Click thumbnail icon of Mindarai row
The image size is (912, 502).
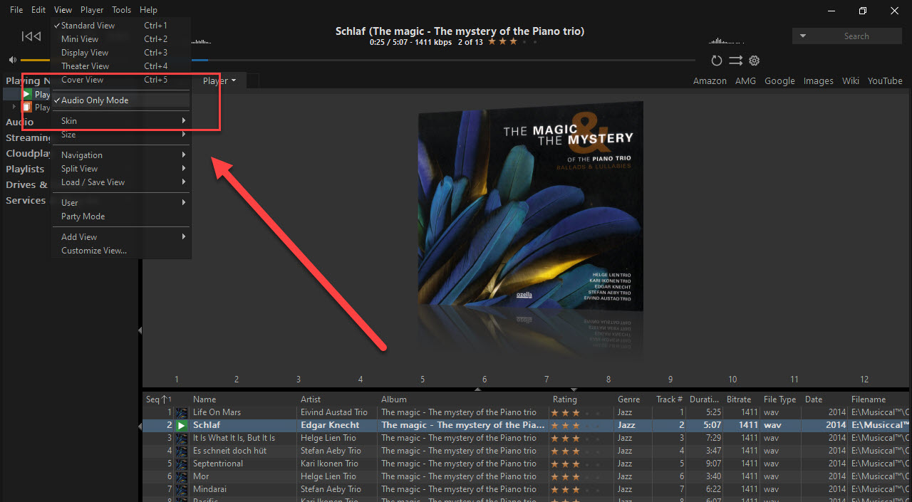pos(182,489)
